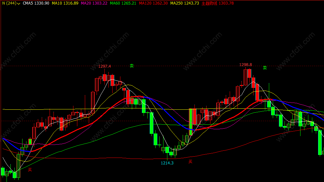Select the MA10 1316.89 indicator label
This screenshot has width=324, height=182.
pos(65,3)
